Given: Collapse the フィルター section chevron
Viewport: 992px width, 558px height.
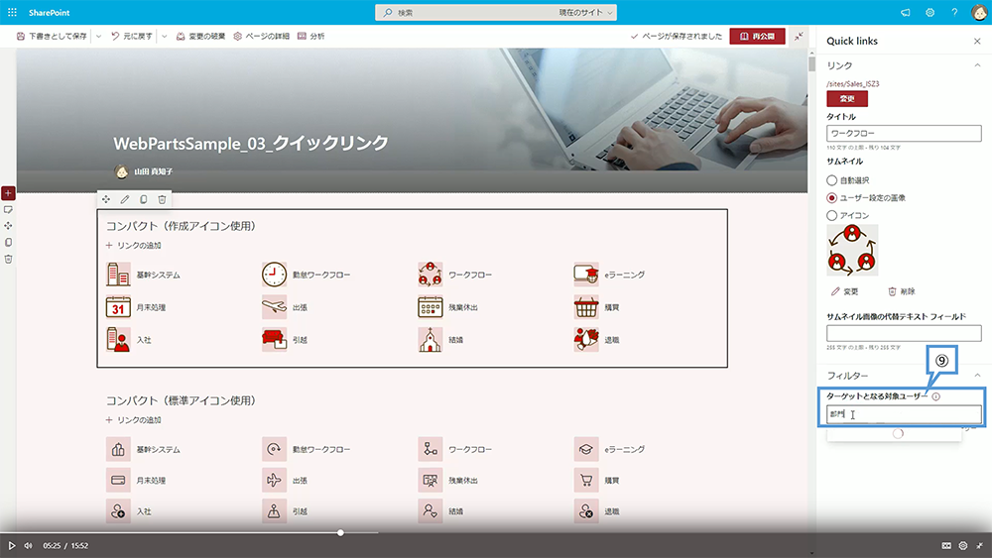Looking at the screenshot, I should 976,376.
